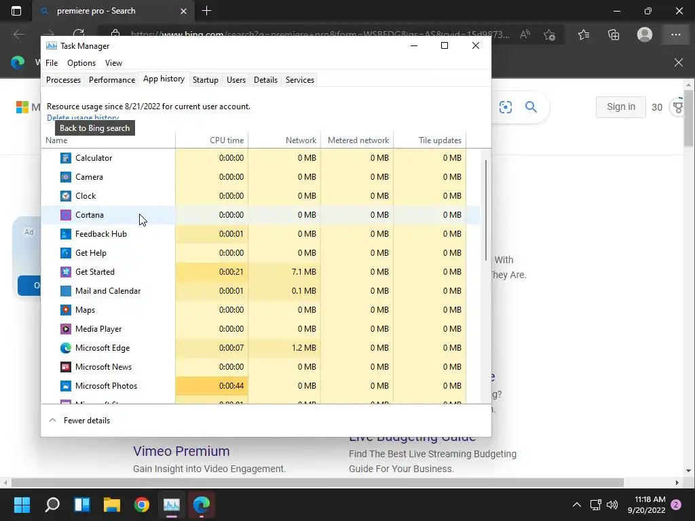Select the Microsoft Edge row icon
Viewport: 695px width, 521px height.
(66, 348)
